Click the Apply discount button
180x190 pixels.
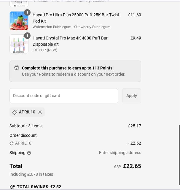tap(132, 96)
